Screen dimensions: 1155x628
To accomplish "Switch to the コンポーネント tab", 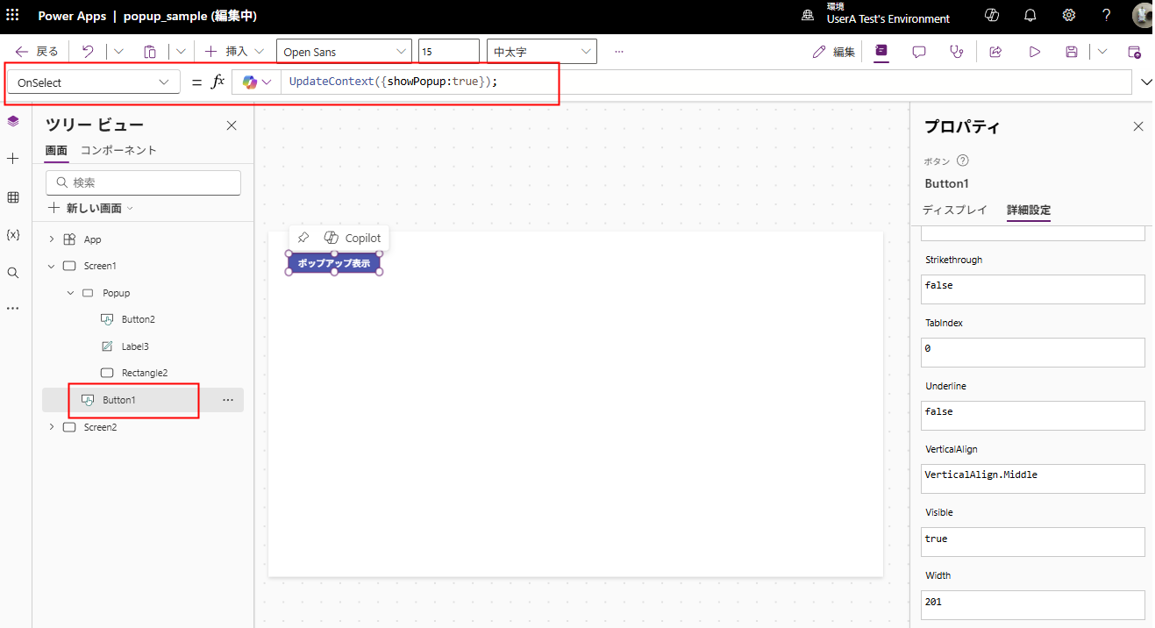I will coord(118,150).
